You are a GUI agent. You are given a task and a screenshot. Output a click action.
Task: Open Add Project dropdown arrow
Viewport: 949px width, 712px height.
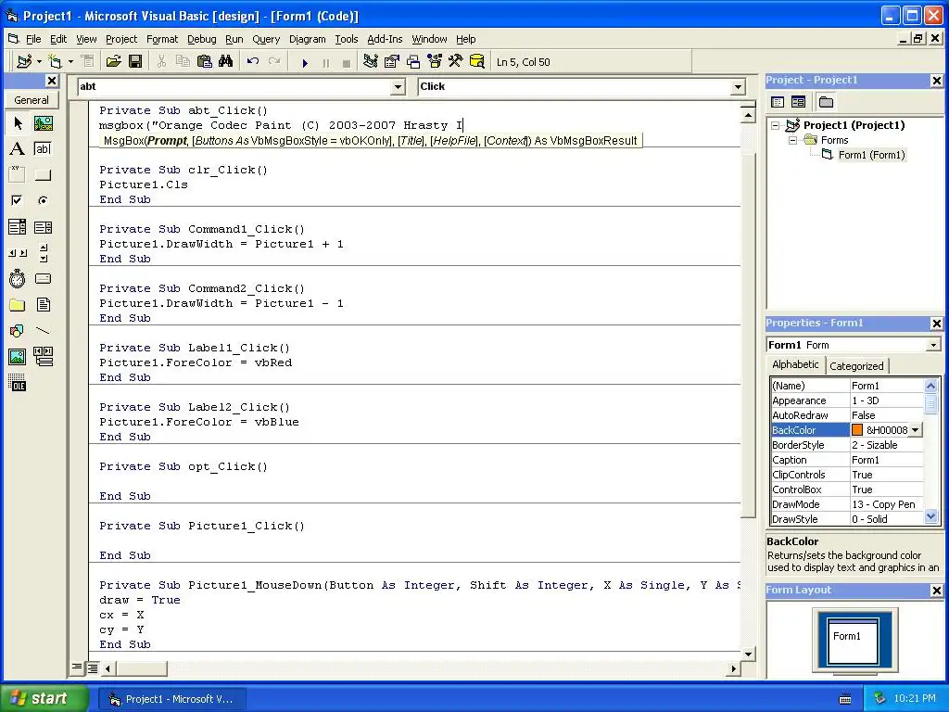39,61
